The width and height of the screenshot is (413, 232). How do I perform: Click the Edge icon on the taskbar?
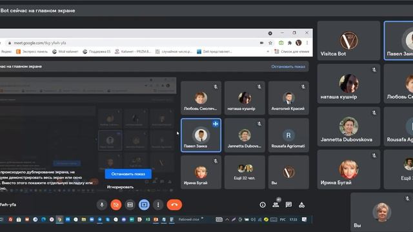pos(43,219)
